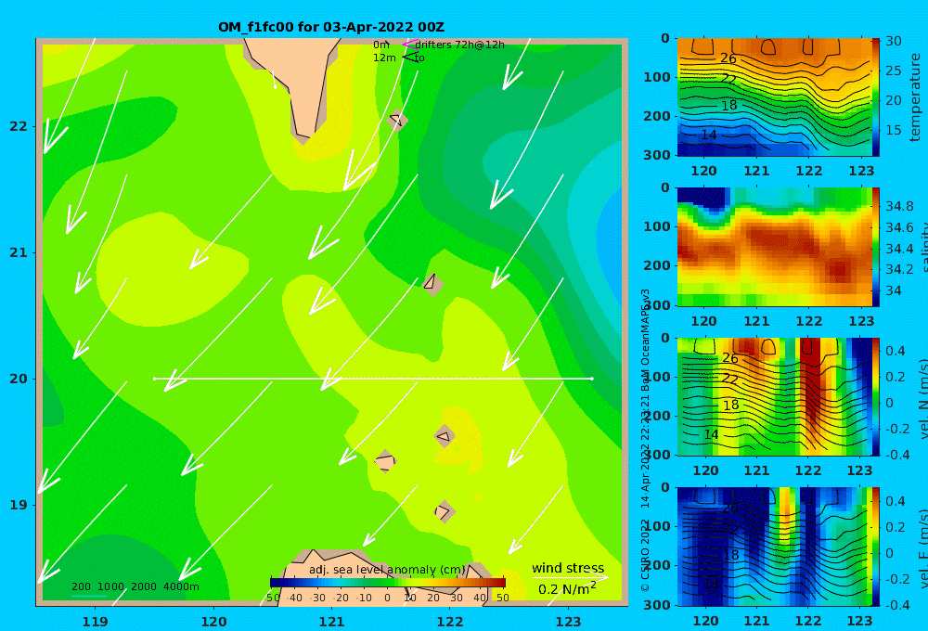Click the main map longitude tick label 119
Image resolution: width=928 pixels, height=631 pixels.
tap(95, 622)
